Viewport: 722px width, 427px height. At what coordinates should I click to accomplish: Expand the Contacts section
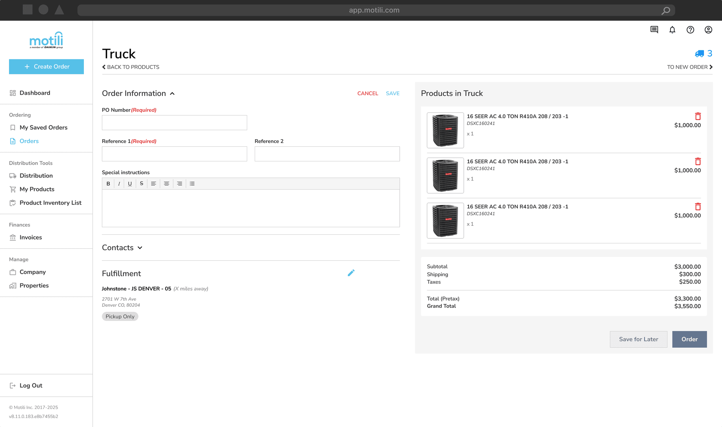pyautogui.click(x=140, y=248)
